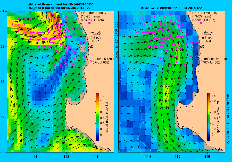The height and width of the screenshot is (162, 232).
Task: Click '0.5 d' under velocity in left map
Action: [x=96, y=41]
